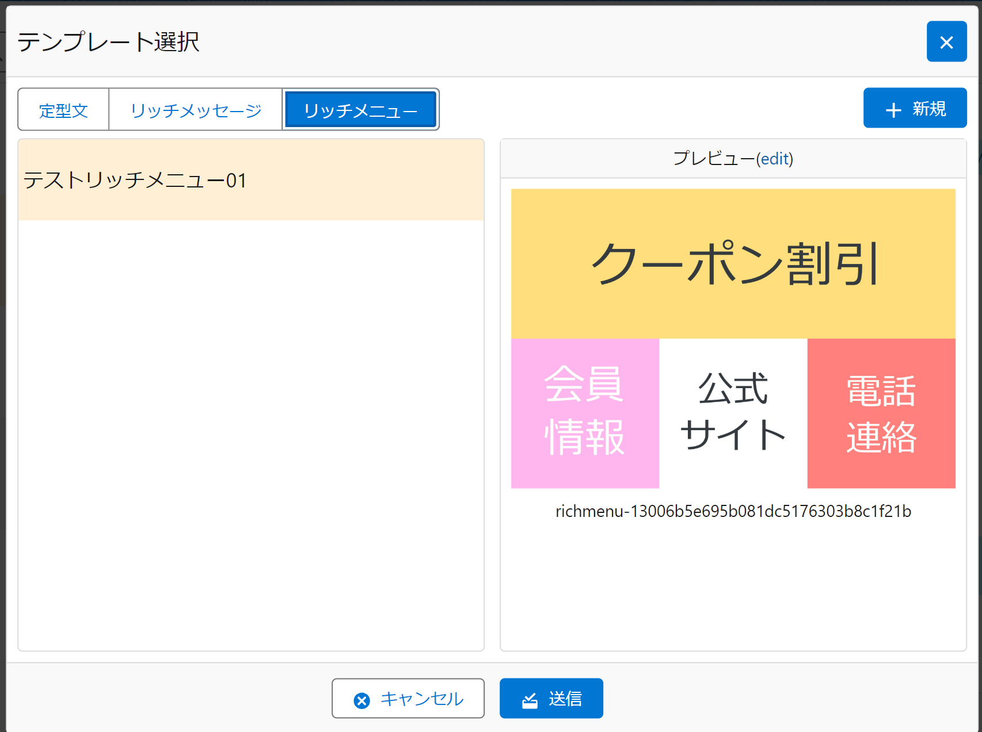The width and height of the screenshot is (982, 732).
Task: Click the pink 会員情報 tile
Action: [585, 413]
